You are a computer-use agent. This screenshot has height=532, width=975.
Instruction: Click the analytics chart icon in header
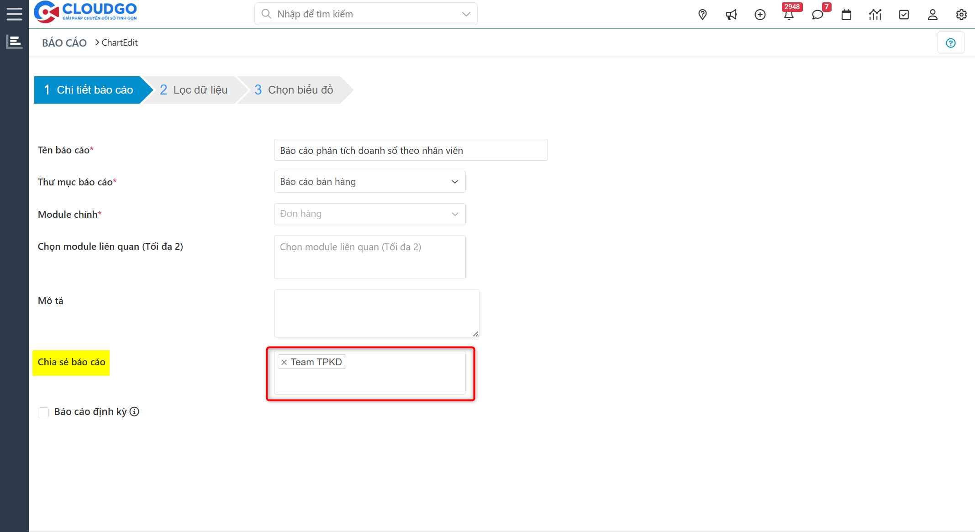coord(875,15)
